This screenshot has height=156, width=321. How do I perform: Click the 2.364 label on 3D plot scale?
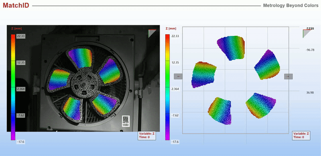(175, 89)
